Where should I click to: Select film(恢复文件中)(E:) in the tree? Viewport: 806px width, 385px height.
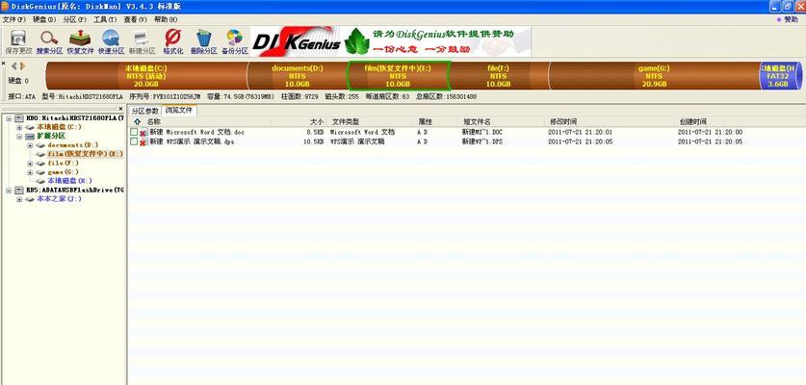[x=86, y=154]
